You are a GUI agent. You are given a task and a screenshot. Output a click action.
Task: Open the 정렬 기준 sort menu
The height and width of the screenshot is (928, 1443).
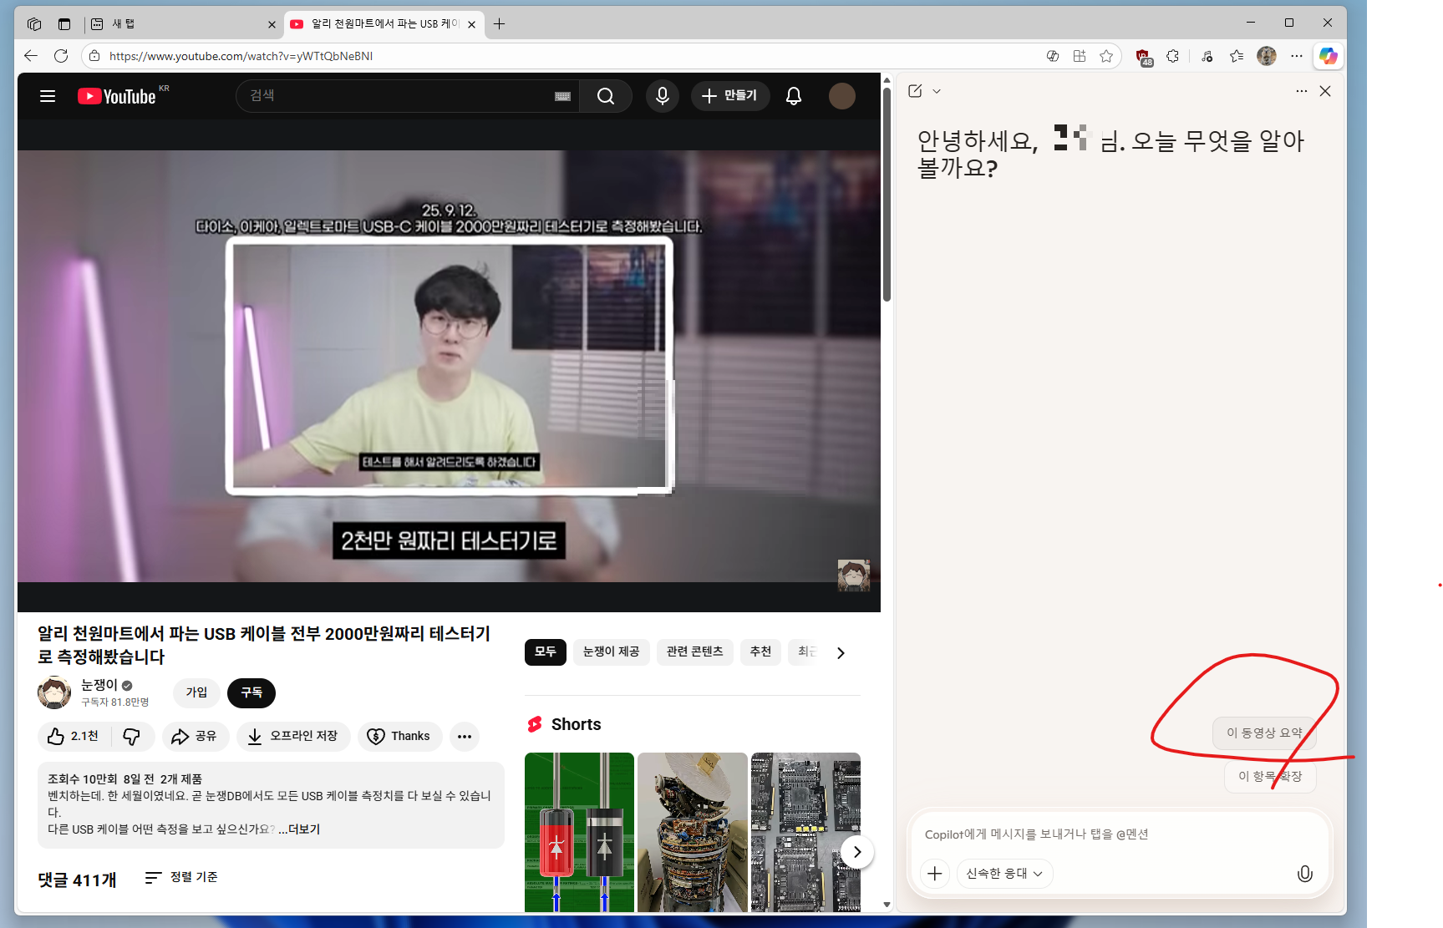click(181, 877)
